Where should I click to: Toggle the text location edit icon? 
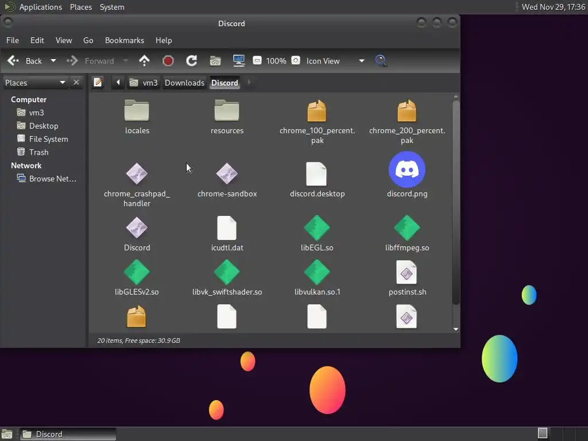(98, 82)
